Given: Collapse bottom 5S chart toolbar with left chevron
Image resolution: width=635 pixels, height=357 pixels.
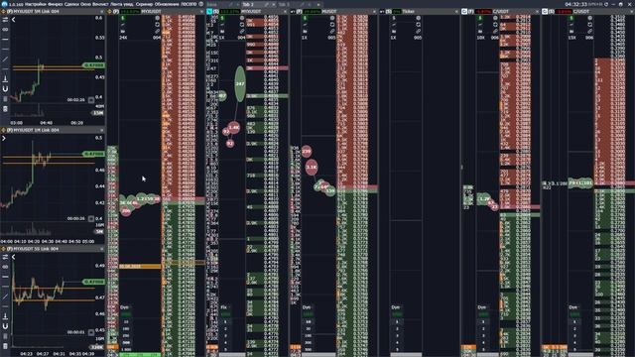Looking at the screenshot, I should point(13,257).
